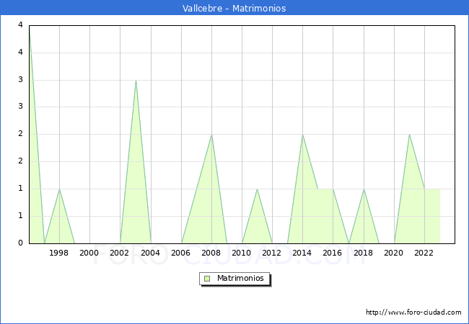The width and height of the screenshot is (469, 324).
Task: Click the 'Matrimonios' legend label
Action: tap(240, 278)
